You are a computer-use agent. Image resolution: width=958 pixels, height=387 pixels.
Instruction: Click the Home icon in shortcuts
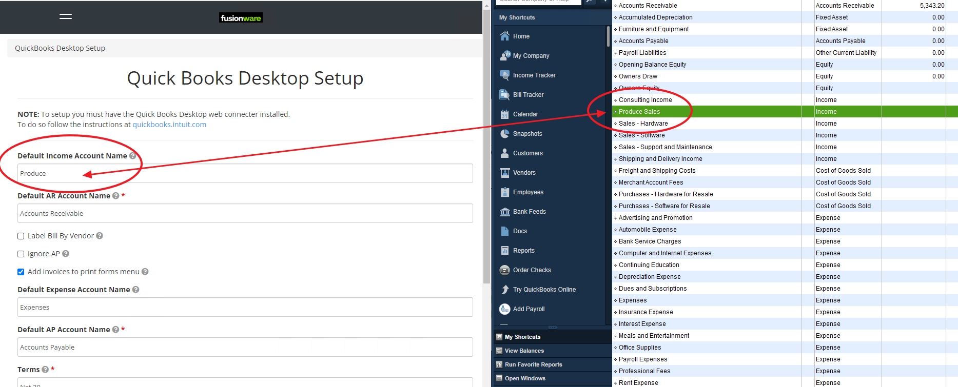point(505,36)
